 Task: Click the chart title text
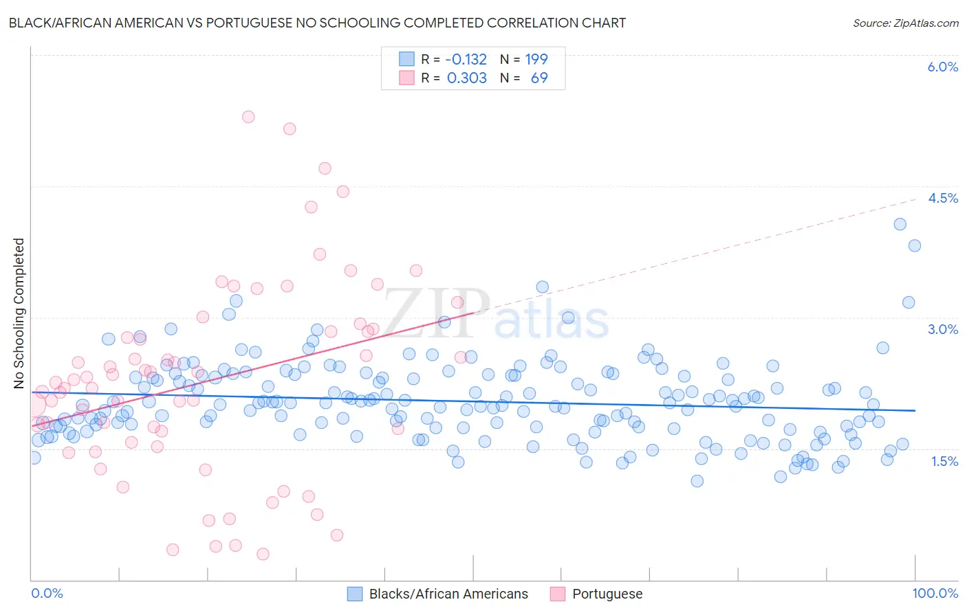(317, 23)
